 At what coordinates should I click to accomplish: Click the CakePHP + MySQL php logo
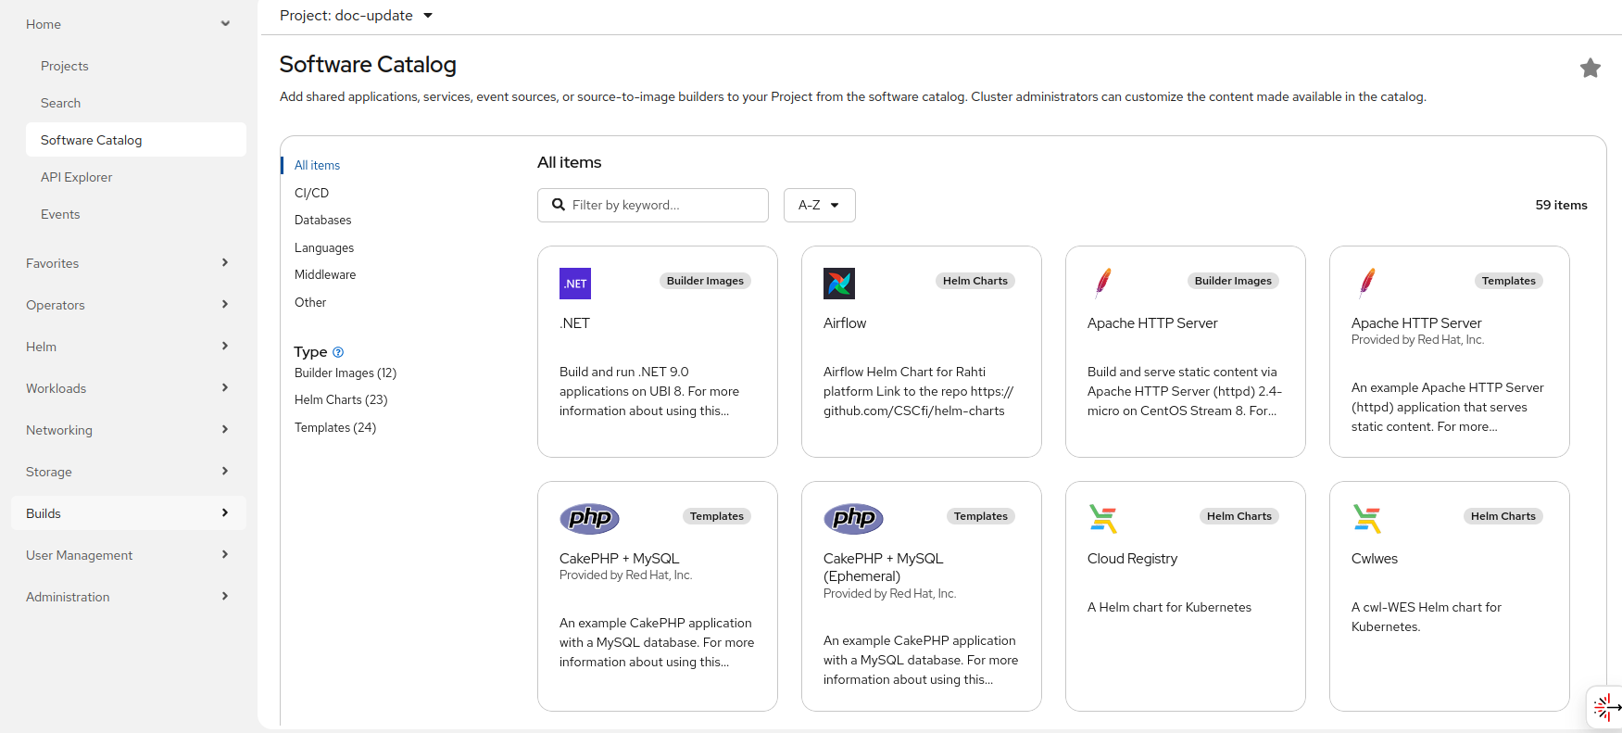(x=589, y=518)
